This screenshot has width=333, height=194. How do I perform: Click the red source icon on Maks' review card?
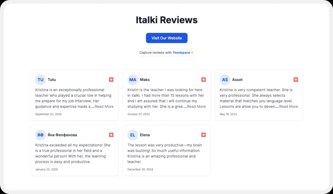click(203, 79)
